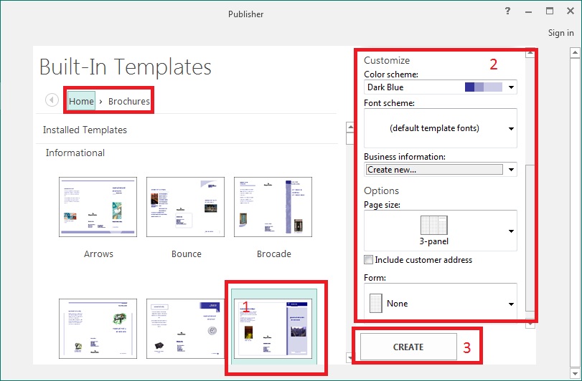Click the Dark Blue color swatch preview

[x=483, y=87]
